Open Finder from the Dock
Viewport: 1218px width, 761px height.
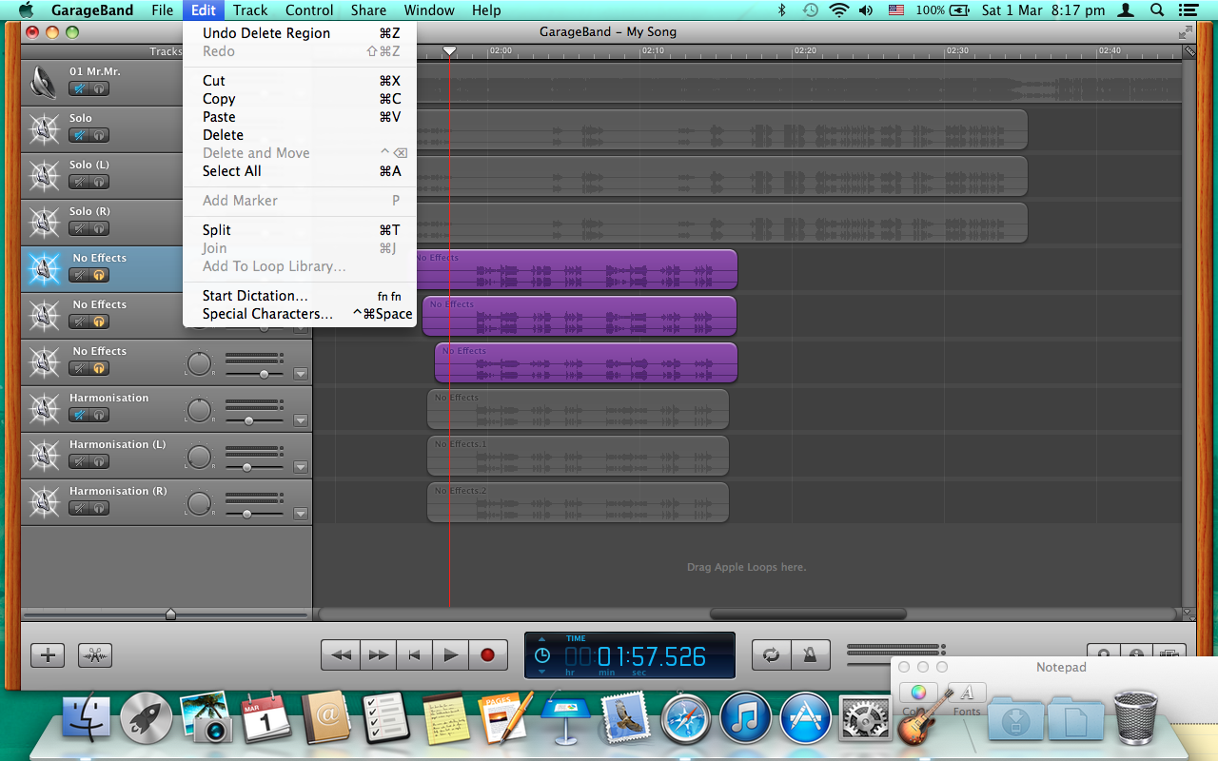point(87,718)
